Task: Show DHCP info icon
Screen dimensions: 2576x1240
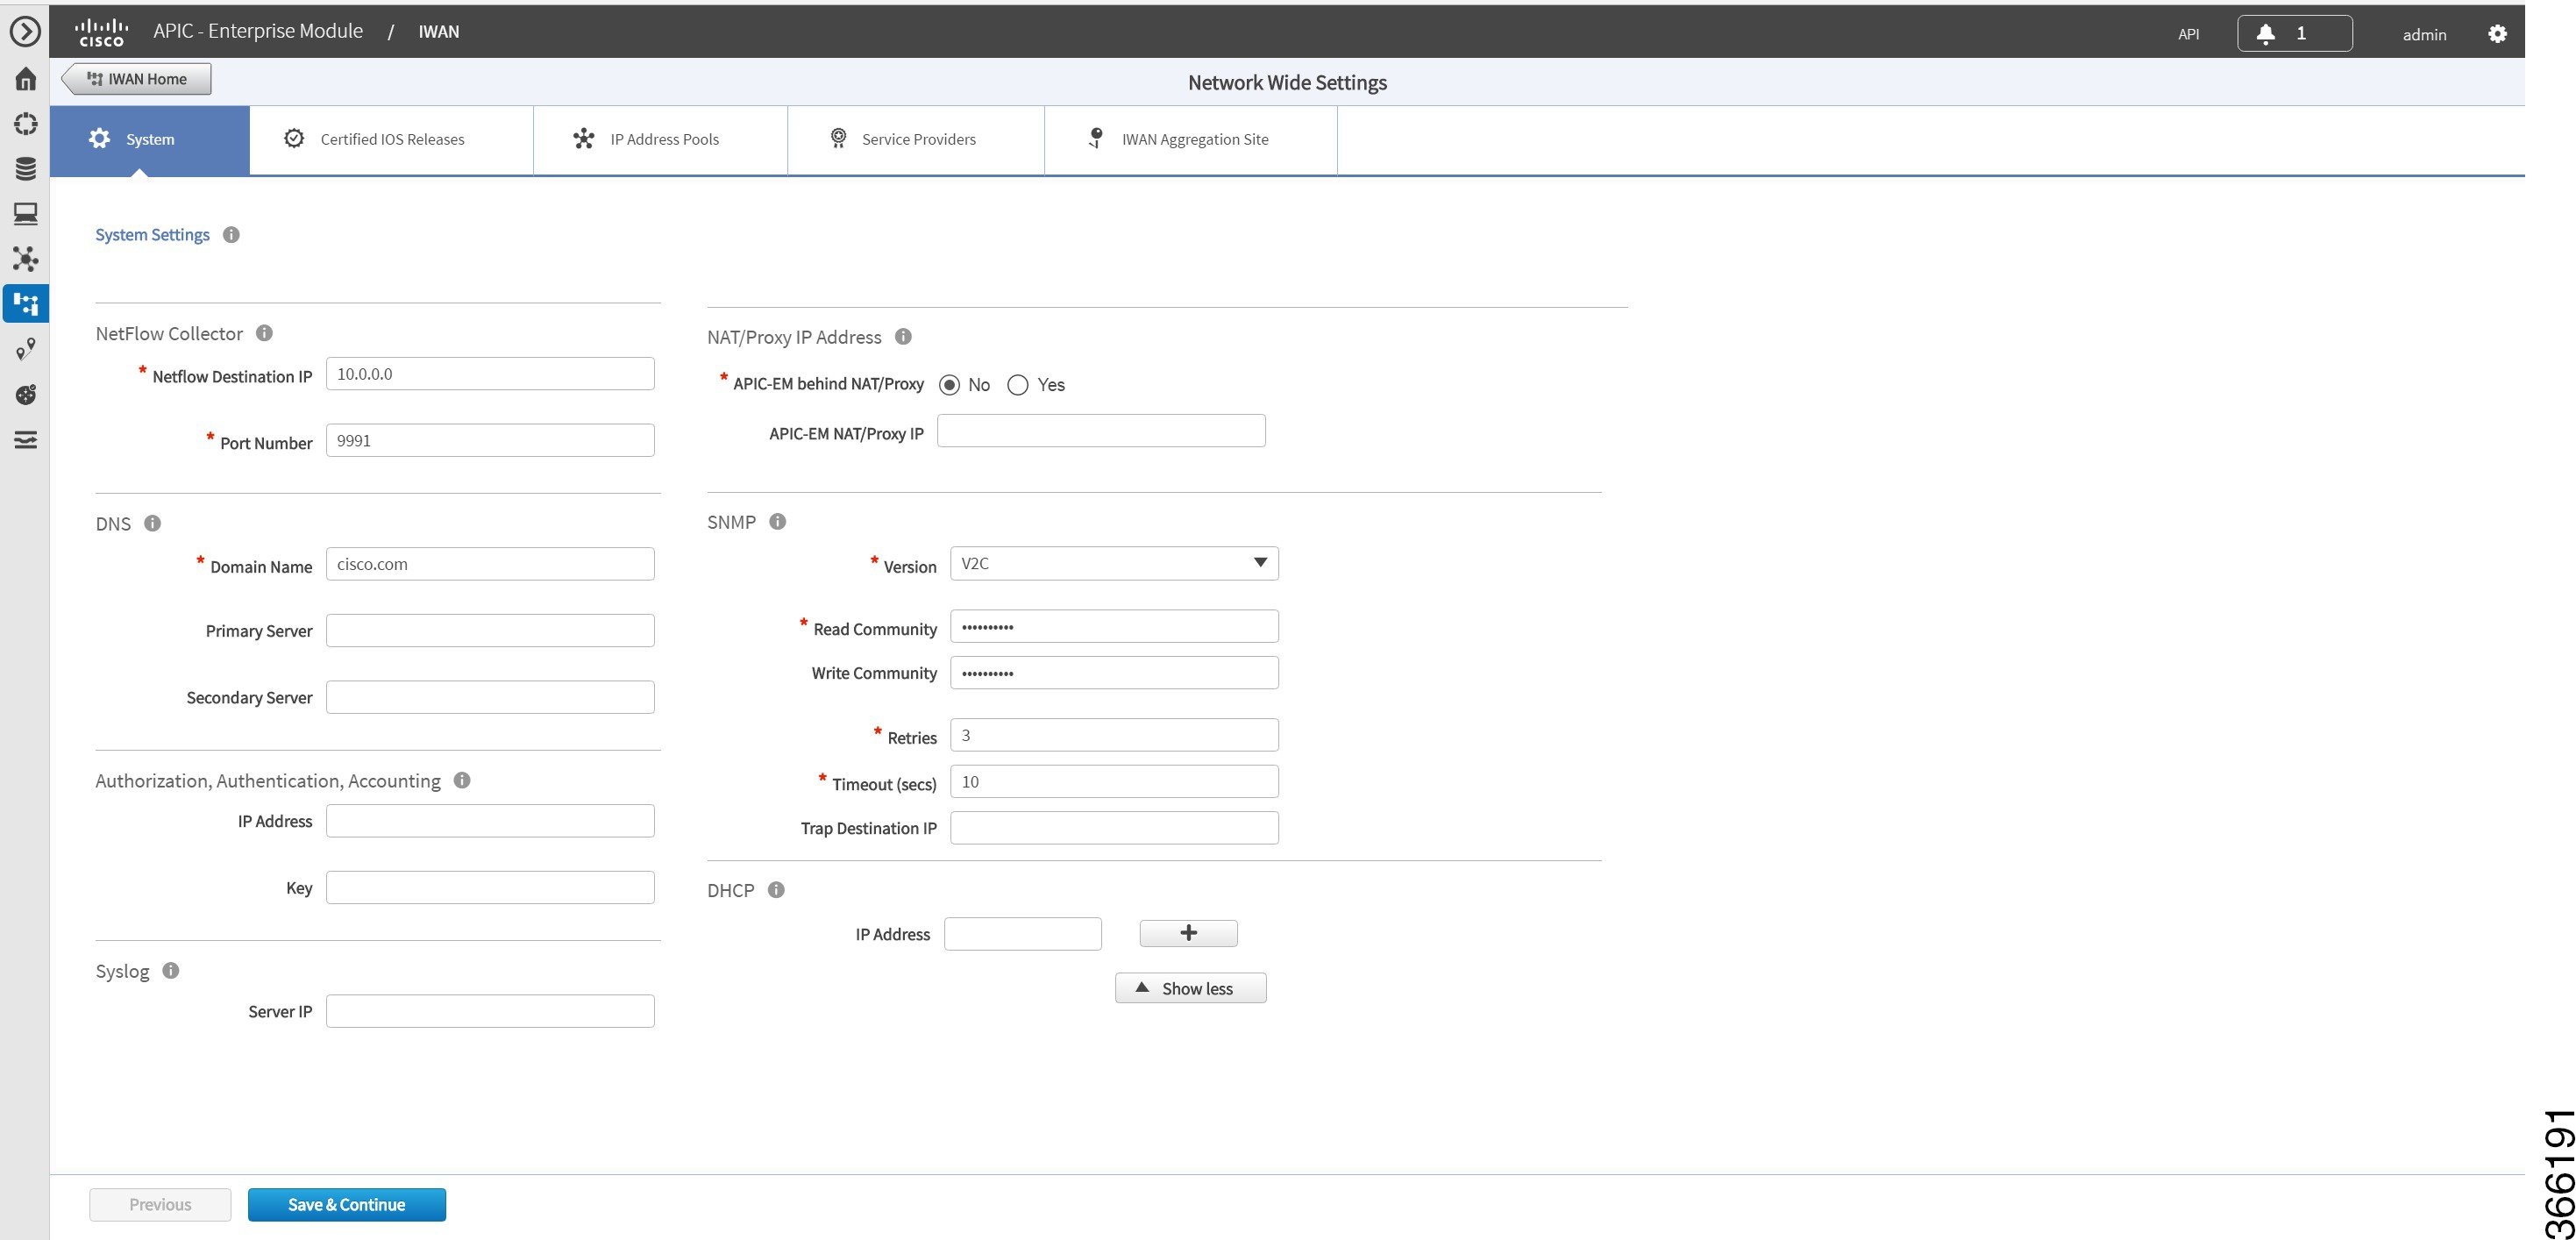Action: point(776,889)
